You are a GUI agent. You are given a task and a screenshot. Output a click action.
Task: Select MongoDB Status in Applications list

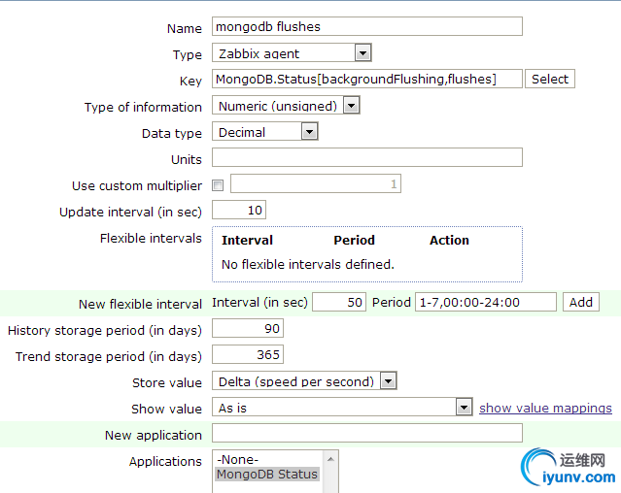point(267,475)
